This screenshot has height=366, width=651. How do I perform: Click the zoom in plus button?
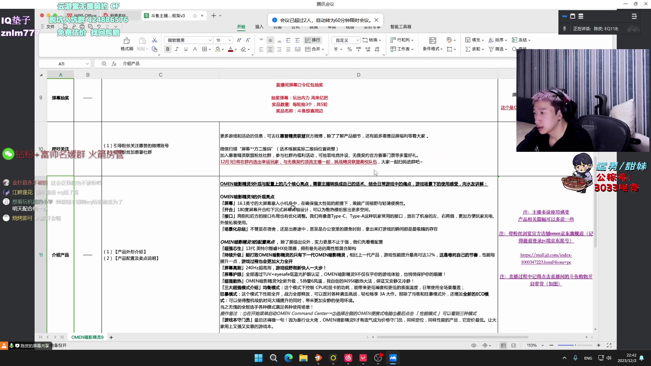click(x=599, y=345)
